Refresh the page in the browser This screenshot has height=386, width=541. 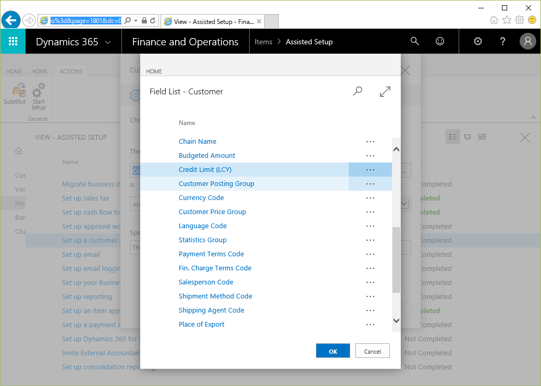point(153,21)
